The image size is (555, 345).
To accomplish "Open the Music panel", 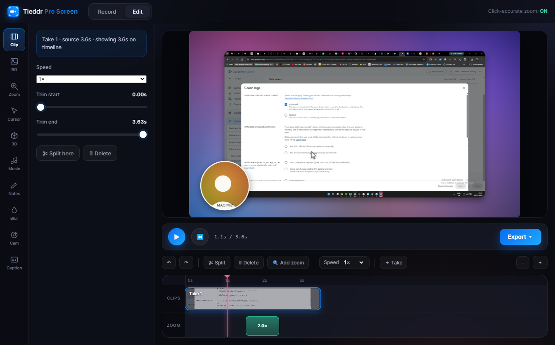I will (14, 164).
